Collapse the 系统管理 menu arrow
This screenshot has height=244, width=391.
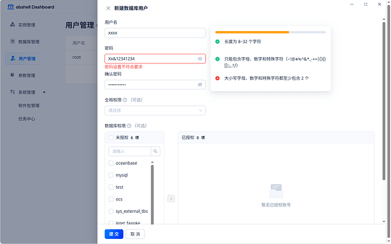point(44,92)
